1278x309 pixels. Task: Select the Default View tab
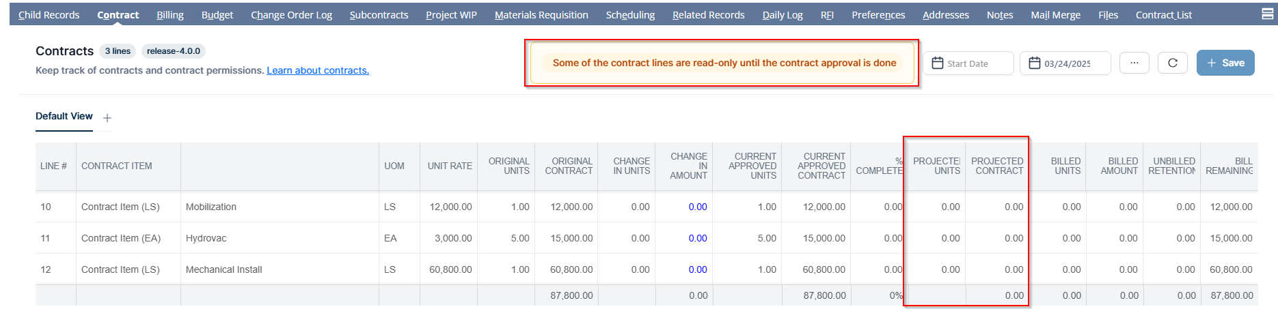64,117
